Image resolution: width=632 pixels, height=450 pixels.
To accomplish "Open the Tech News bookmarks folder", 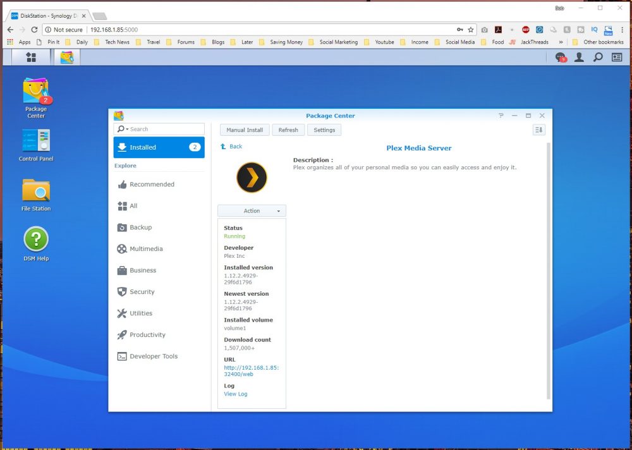I will point(112,42).
